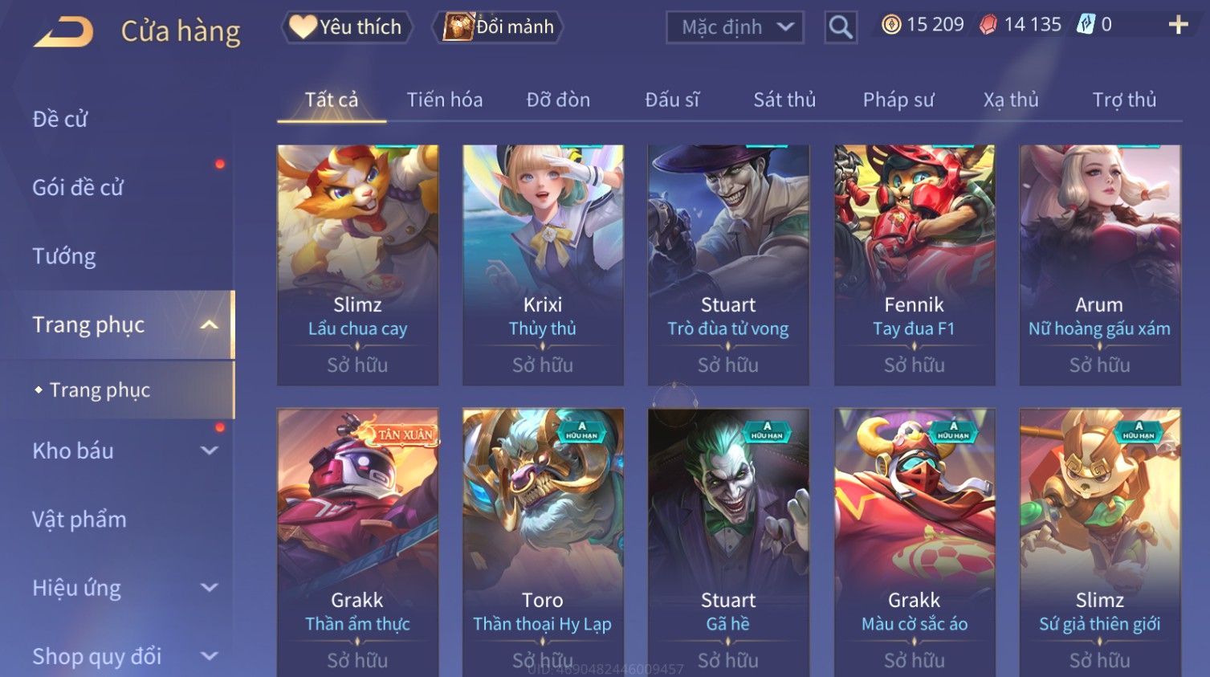Switch to the Pháp sư tab
Image resolution: width=1210 pixels, height=677 pixels.
coord(898,100)
